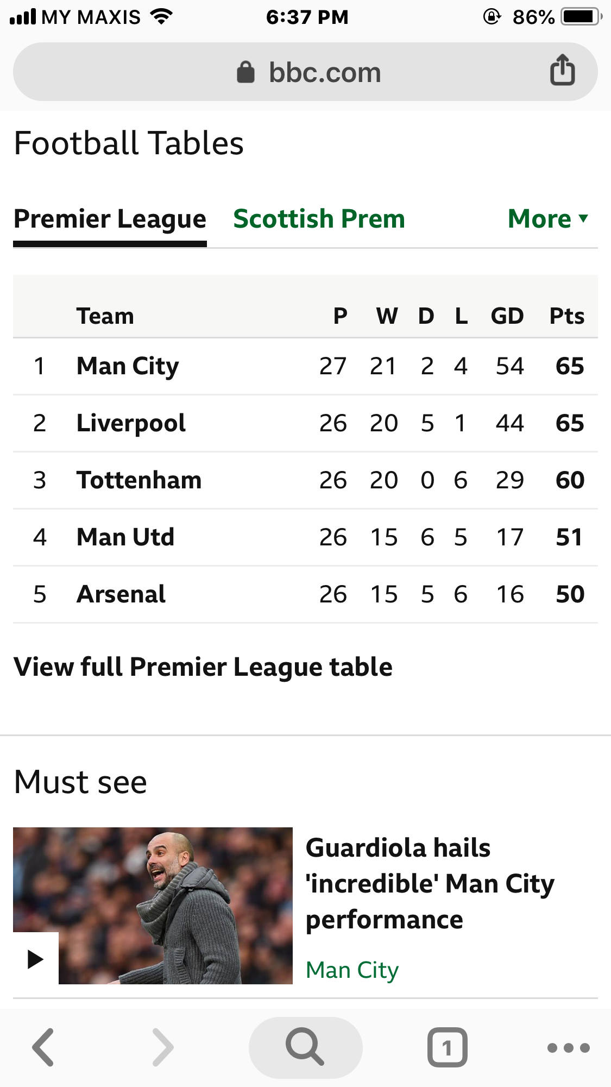The width and height of the screenshot is (611, 1087).
Task: Open the tabs switcher icon
Action: click(x=447, y=1047)
